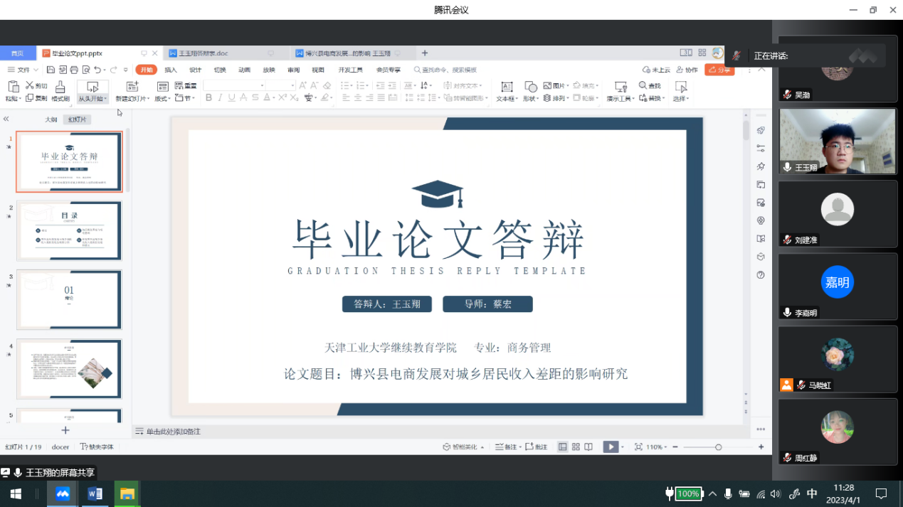Image resolution: width=903 pixels, height=507 pixels.
Task: Select slide 2 目录 thumbnail
Action: 70,230
